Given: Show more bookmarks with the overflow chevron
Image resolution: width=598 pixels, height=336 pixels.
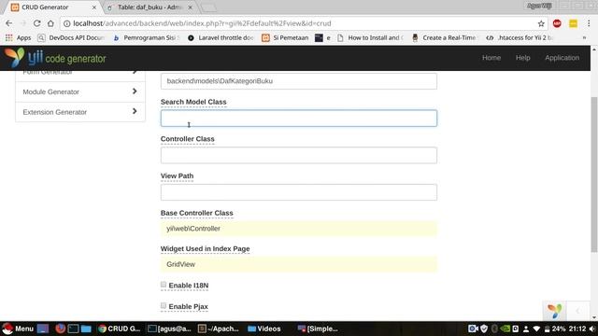Looking at the screenshot, I should point(584,37).
